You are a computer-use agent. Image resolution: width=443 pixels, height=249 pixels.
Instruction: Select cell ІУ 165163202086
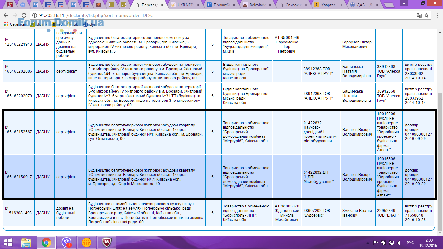coord(18,71)
